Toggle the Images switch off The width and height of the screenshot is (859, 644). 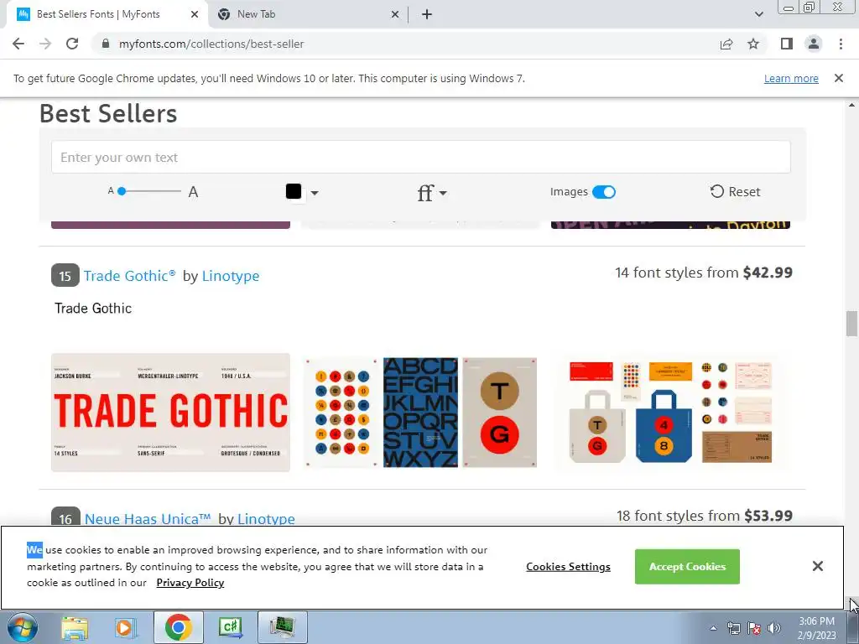[x=604, y=192]
